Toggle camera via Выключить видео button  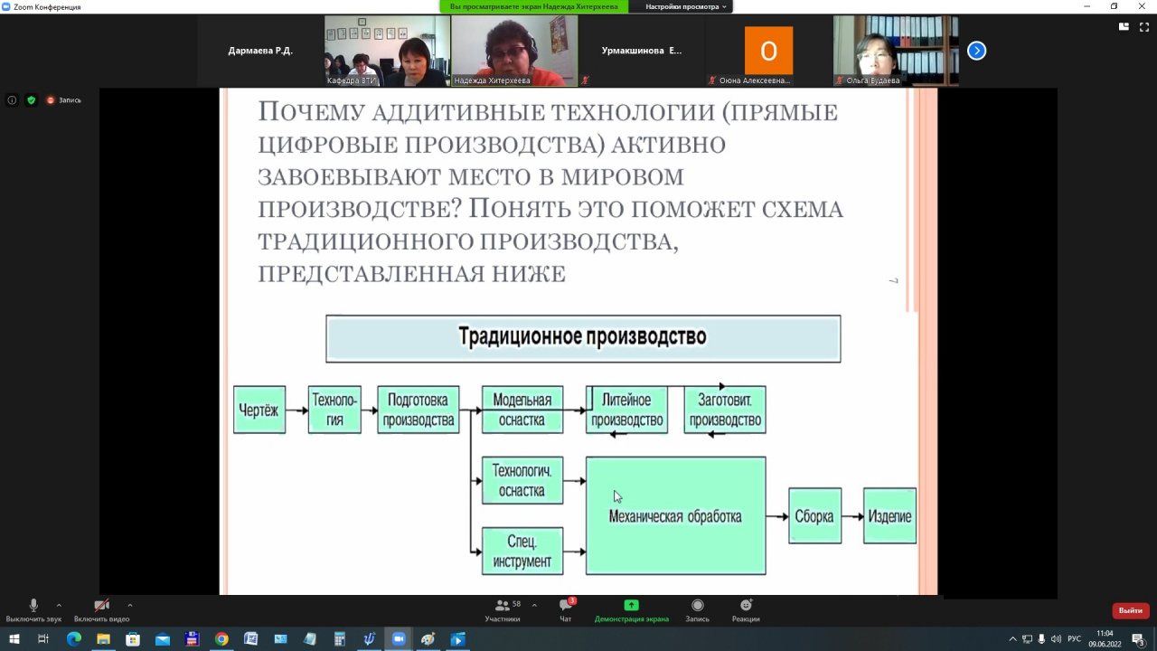[101, 609]
